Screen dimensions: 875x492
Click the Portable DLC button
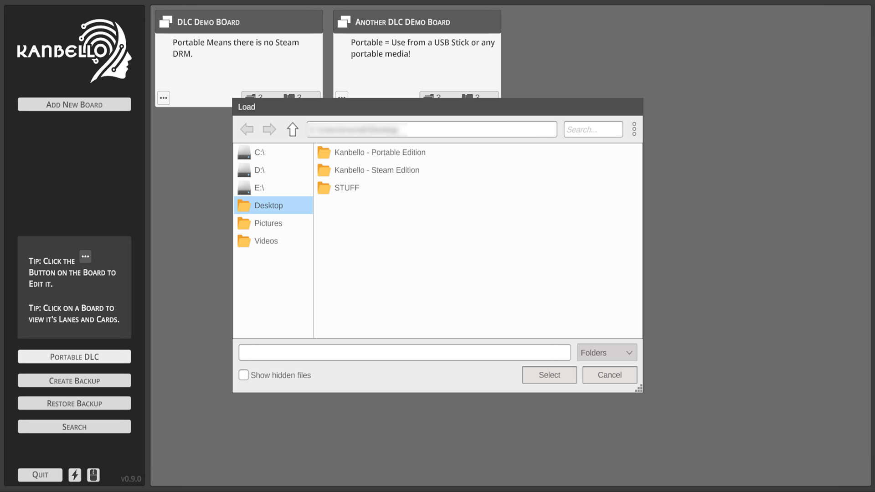74,357
